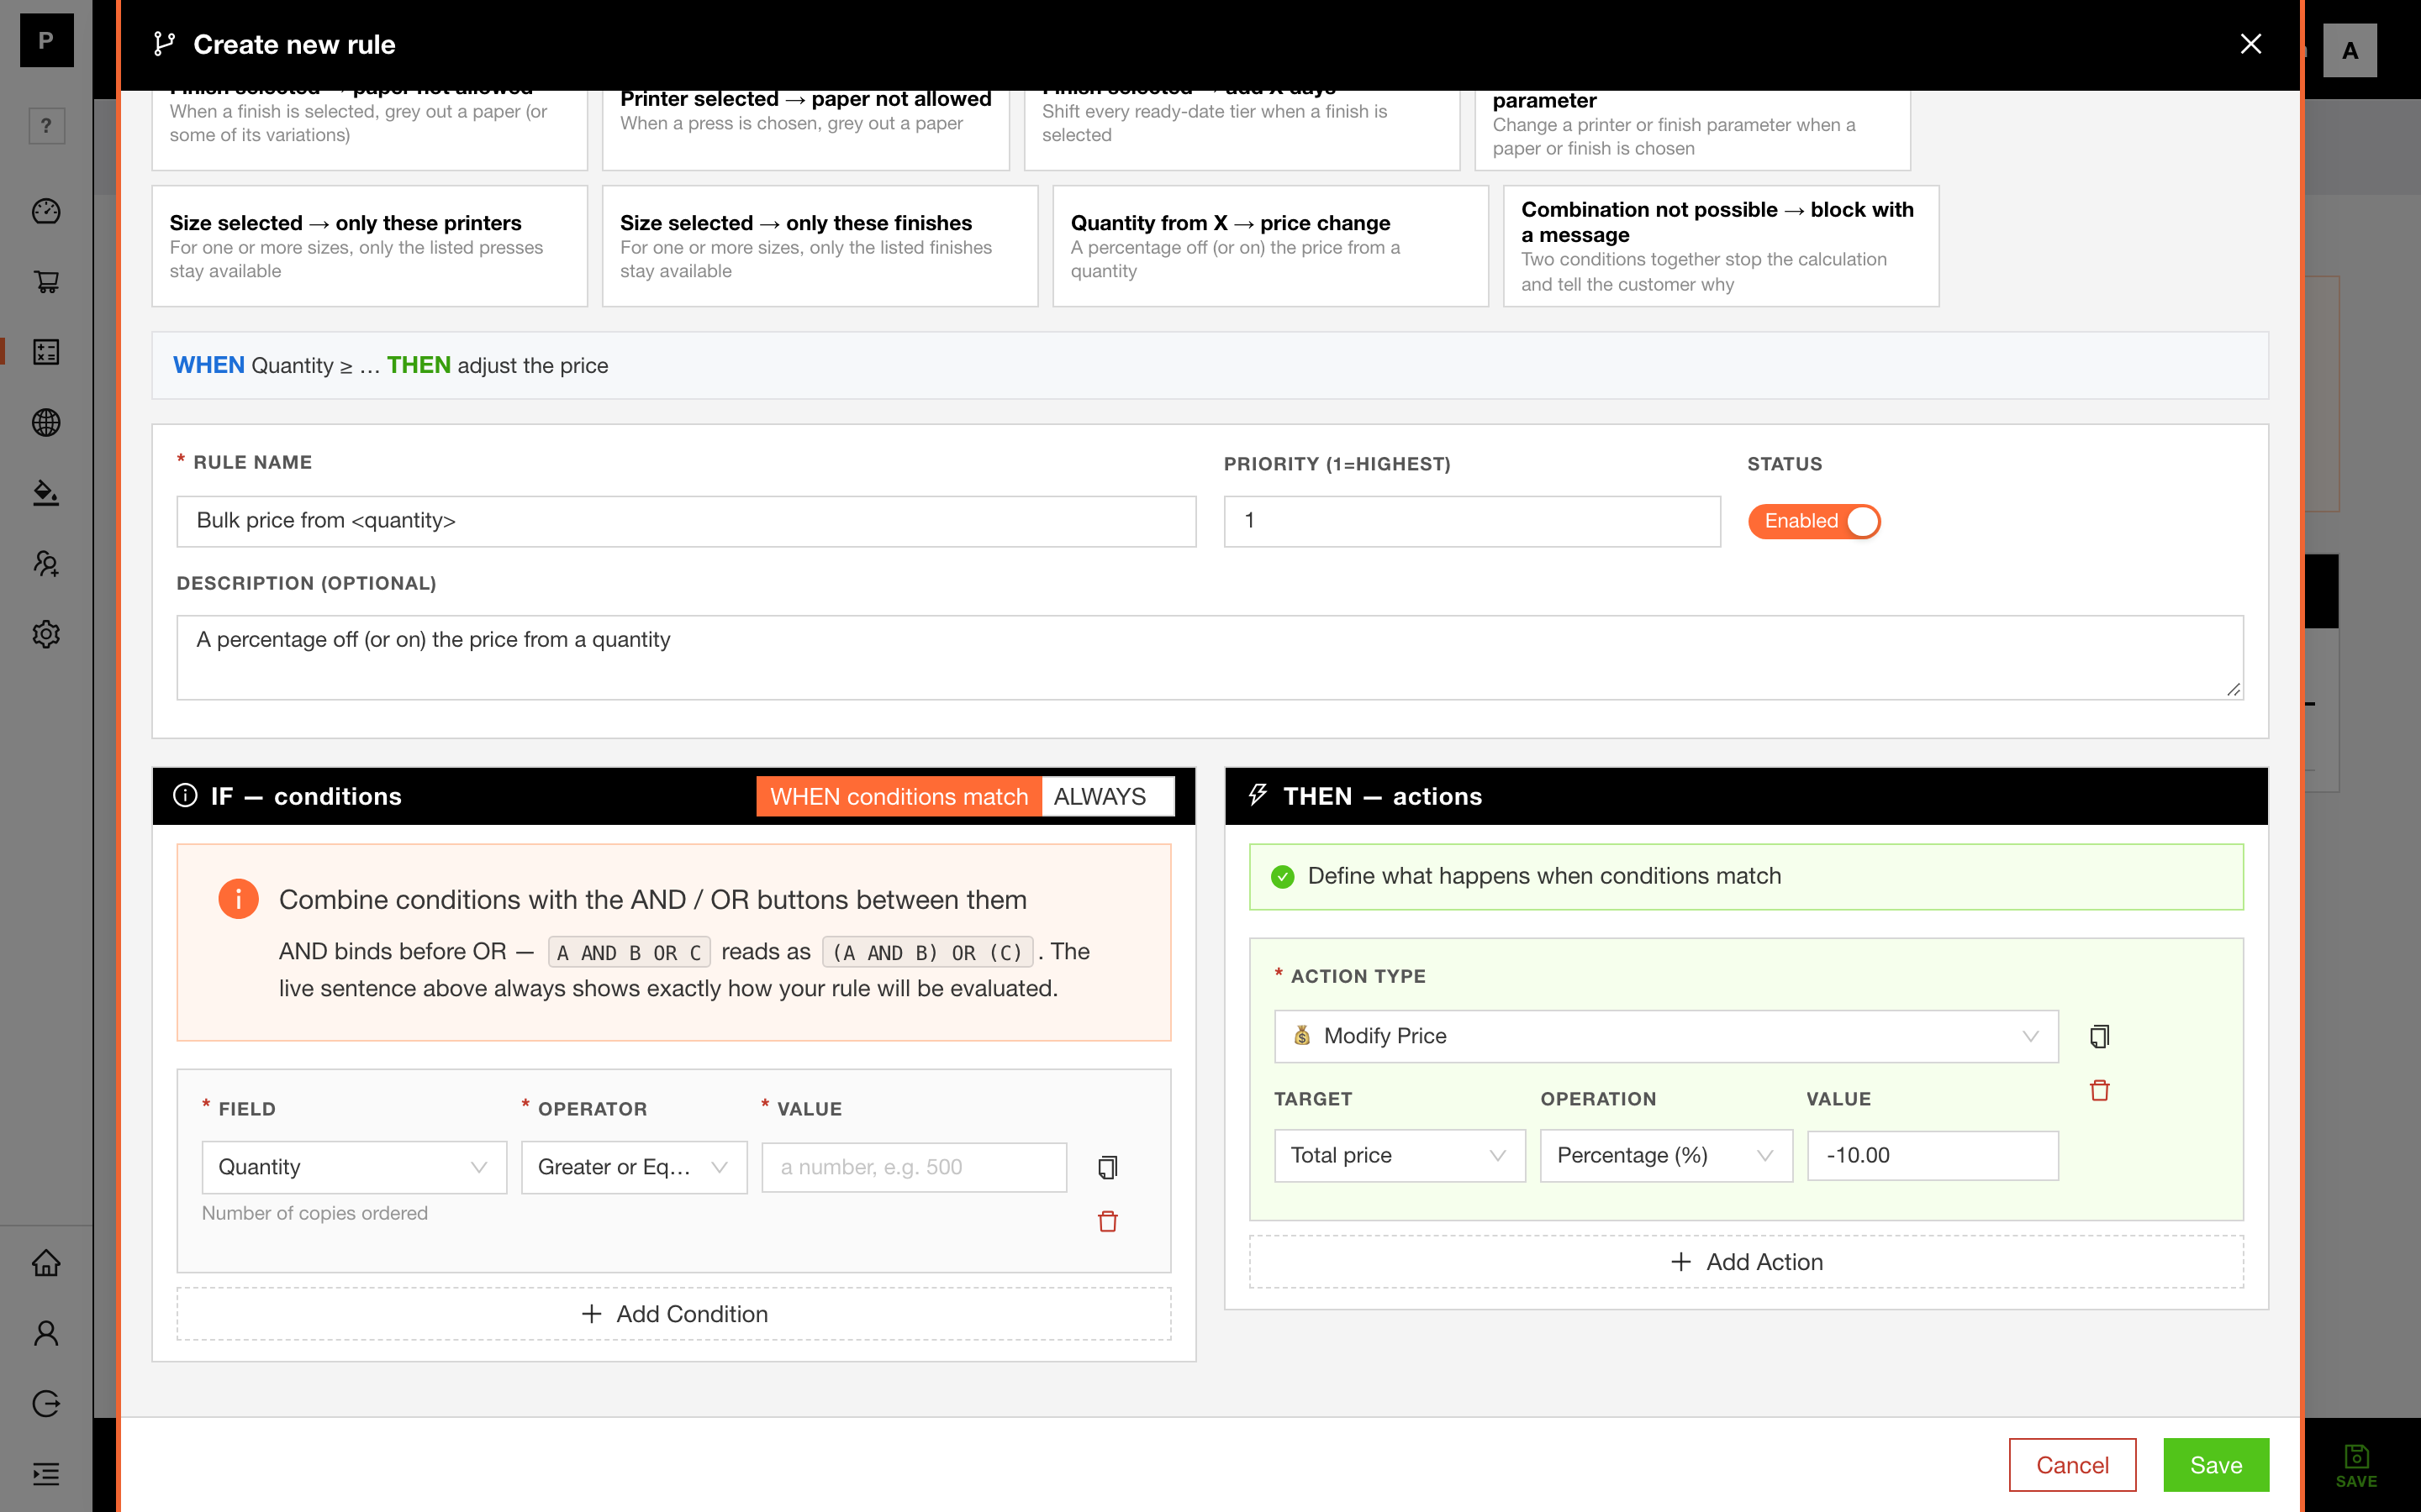Click the question mark help icon
The width and height of the screenshot is (2421, 1512).
pos(46,126)
